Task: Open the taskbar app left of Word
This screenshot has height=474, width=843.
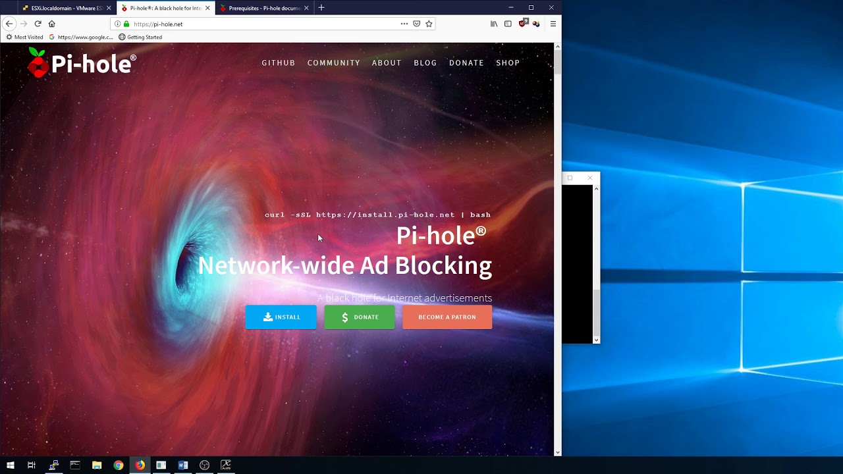Action: point(161,465)
